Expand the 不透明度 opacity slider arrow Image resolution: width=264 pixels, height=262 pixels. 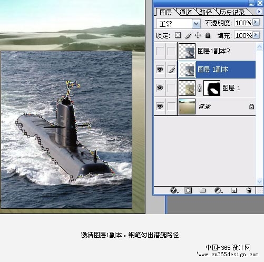click(256, 23)
